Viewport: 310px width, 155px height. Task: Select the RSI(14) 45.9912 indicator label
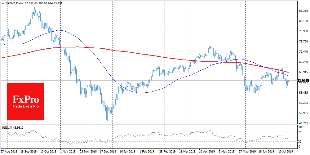coord(12,127)
